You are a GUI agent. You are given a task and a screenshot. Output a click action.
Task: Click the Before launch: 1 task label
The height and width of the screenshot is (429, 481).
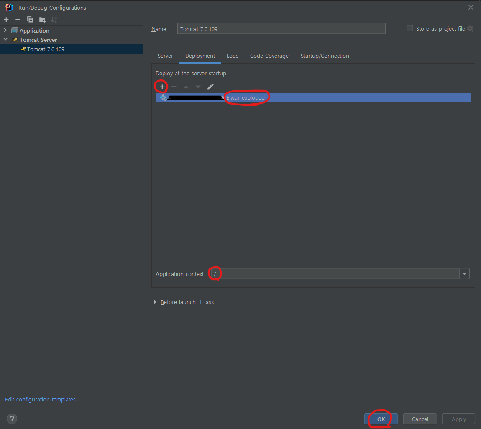pyautogui.click(x=187, y=302)
